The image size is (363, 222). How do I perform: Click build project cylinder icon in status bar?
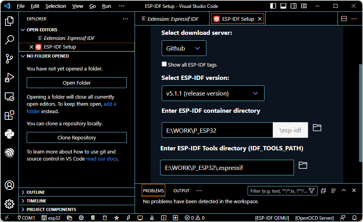point(105,218)
